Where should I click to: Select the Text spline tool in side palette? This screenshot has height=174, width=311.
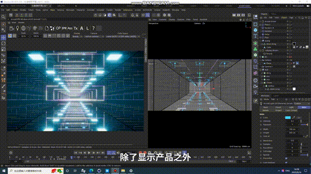[256, 36]
